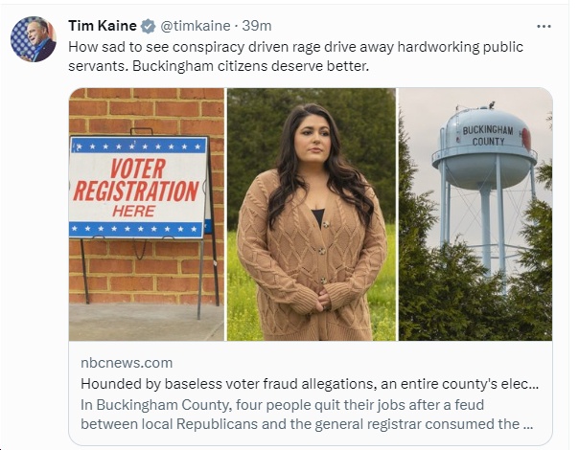Open the 'Hounded by baseless voter fraud' headline
The width and height of the screenshot is (579, 450).
(310, 384)
